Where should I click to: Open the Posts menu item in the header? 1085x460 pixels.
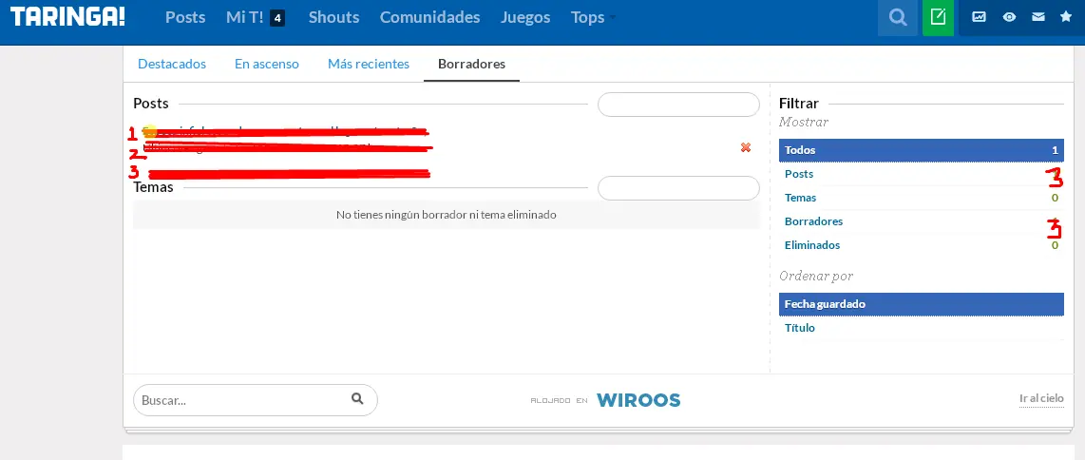coord(185,17)
